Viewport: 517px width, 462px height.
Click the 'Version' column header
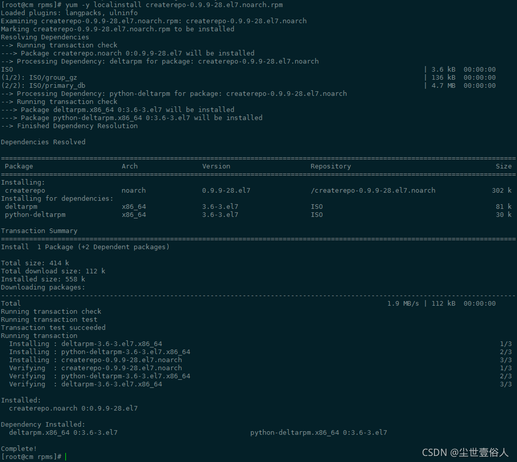216,166
